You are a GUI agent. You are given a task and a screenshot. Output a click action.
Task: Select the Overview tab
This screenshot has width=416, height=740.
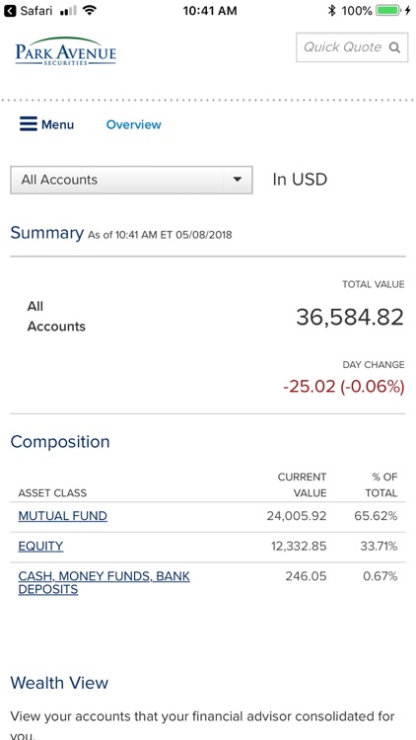(133, 124)
